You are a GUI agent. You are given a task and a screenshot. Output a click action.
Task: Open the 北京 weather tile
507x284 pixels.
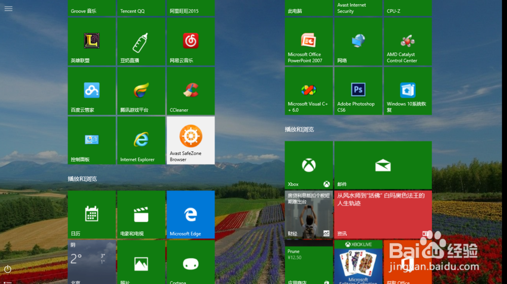(92, 262)
